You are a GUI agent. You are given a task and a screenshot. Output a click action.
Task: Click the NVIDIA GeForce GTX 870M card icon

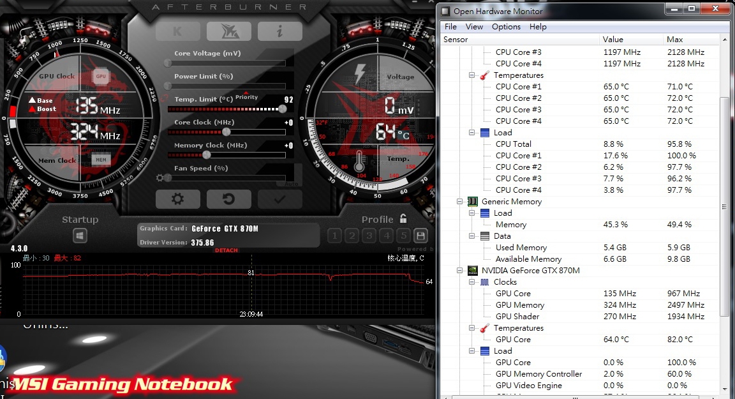click(473, 271)
